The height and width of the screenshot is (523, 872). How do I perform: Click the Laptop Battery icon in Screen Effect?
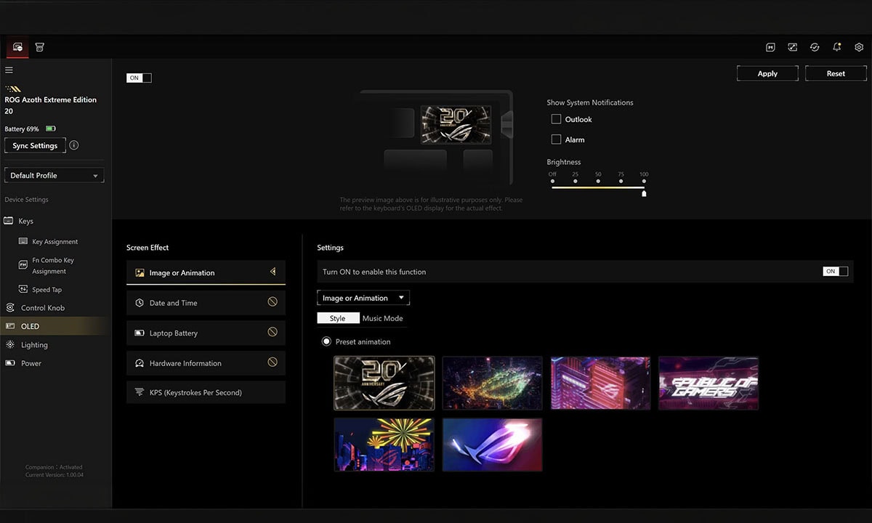point(140,333)
